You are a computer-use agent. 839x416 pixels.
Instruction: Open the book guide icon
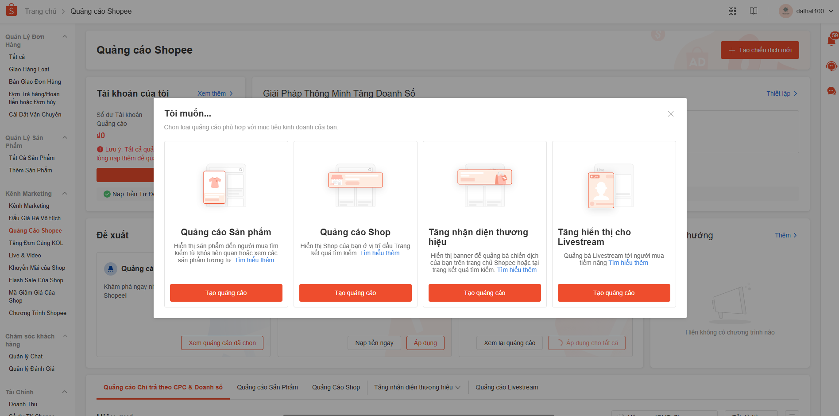click(754, 11)
